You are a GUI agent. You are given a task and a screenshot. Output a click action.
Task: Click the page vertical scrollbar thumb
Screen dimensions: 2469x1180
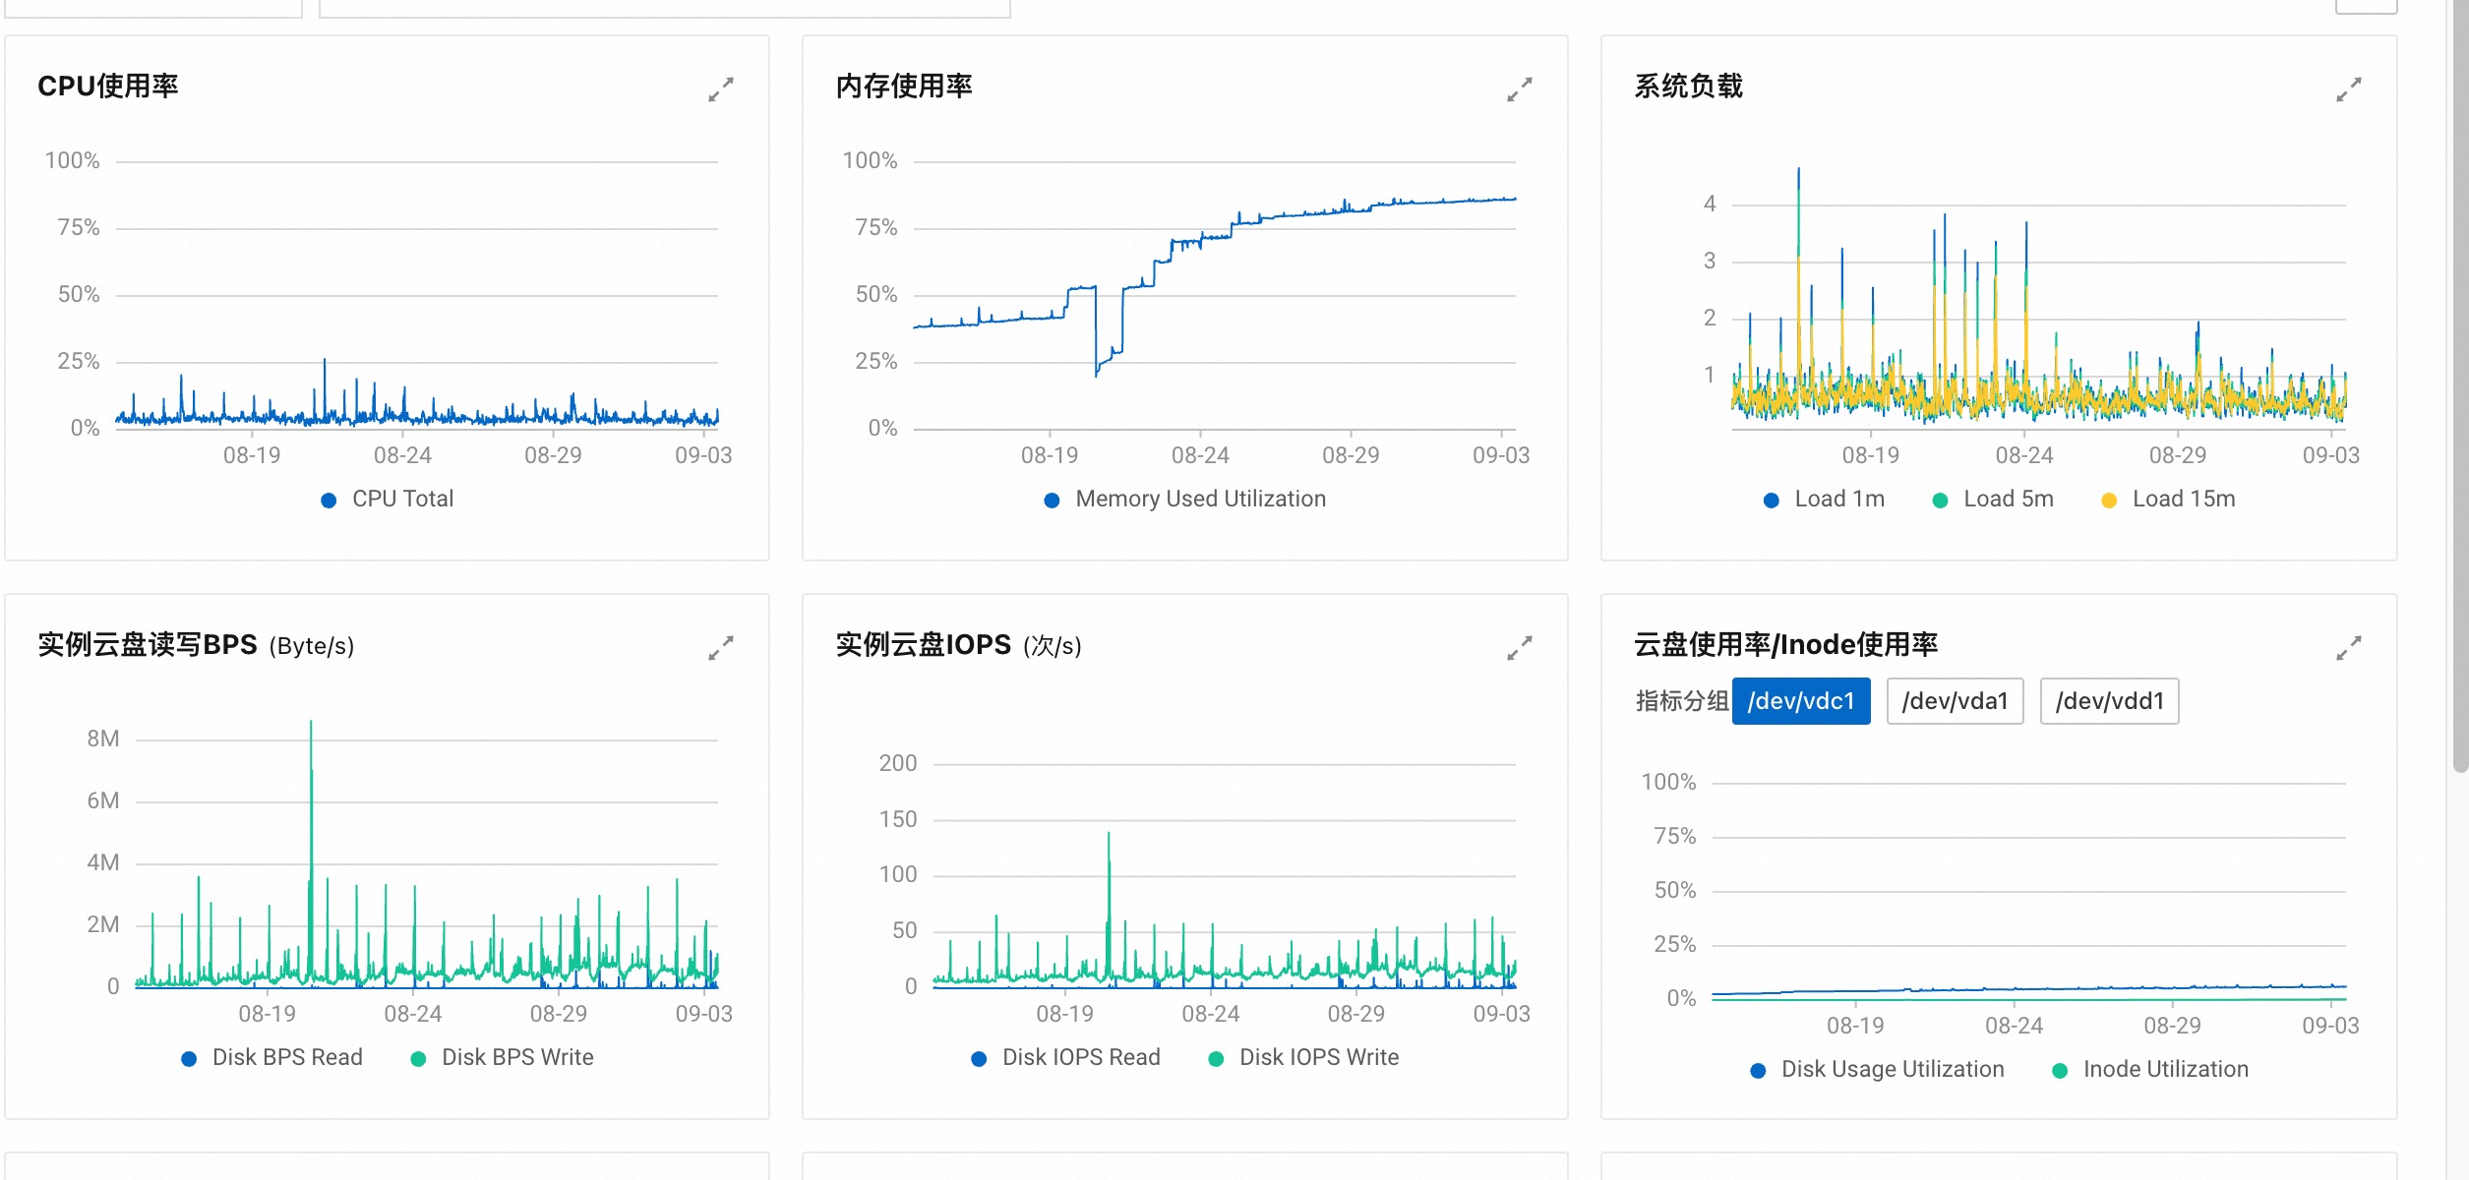click(2459, 385)
